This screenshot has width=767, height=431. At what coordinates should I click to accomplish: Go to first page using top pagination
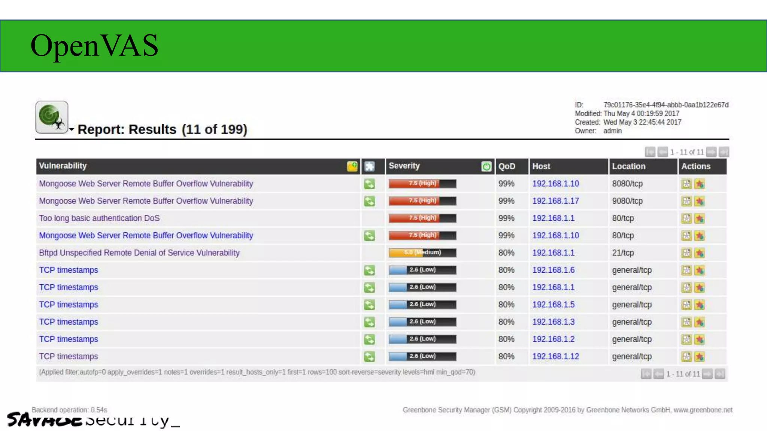pyautogui.click(x=650, y=152)
